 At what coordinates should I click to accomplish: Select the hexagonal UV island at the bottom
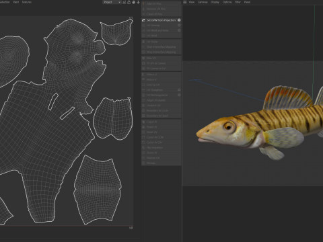point(98,190)
